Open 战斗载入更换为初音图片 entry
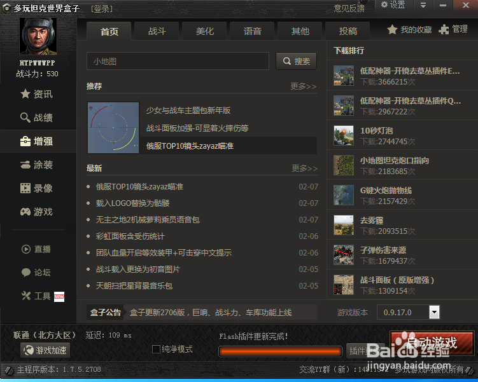 tap(137, 269)
